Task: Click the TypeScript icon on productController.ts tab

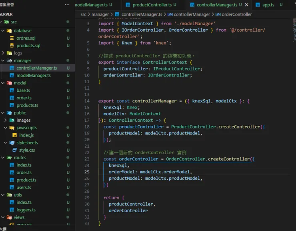Action: (128, 5)
